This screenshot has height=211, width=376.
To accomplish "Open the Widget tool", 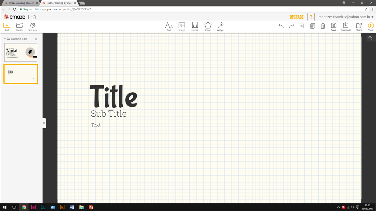I will pyautogui.click(x=221, y=27).
